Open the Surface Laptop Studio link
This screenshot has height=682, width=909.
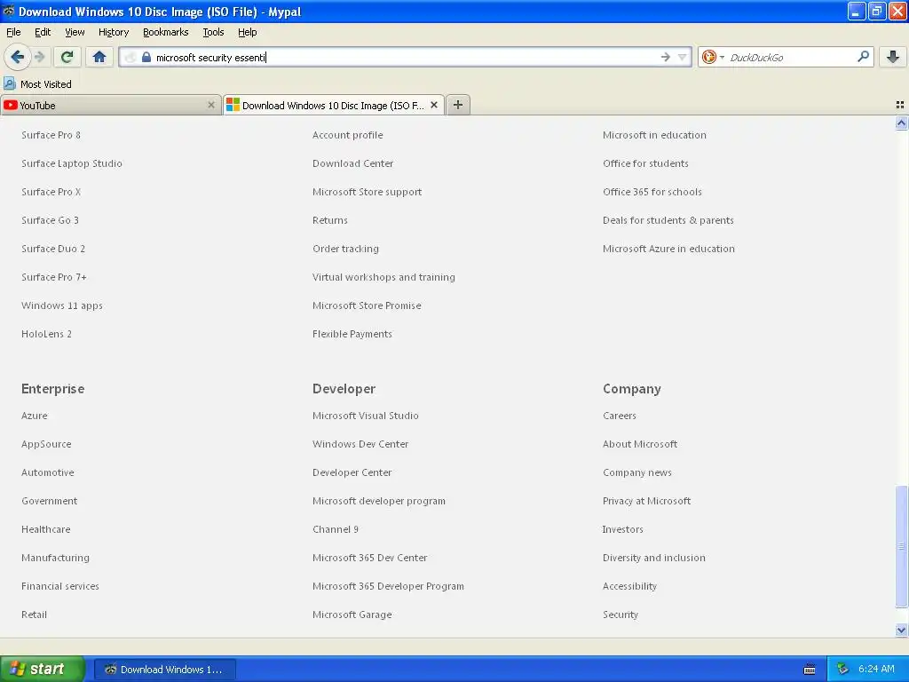click(x=72, y=163)
